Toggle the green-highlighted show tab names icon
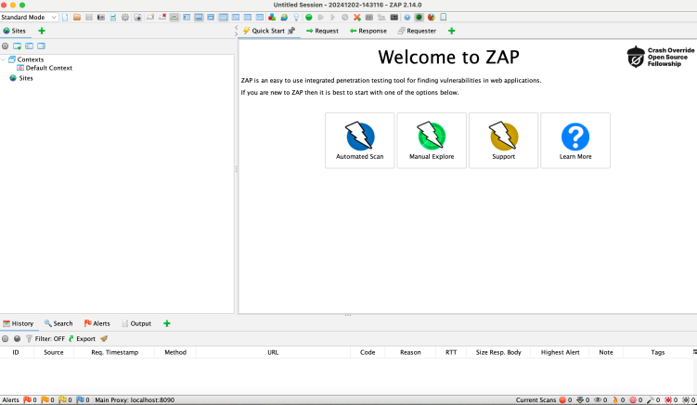697x405 pixels. pos(174,18)
